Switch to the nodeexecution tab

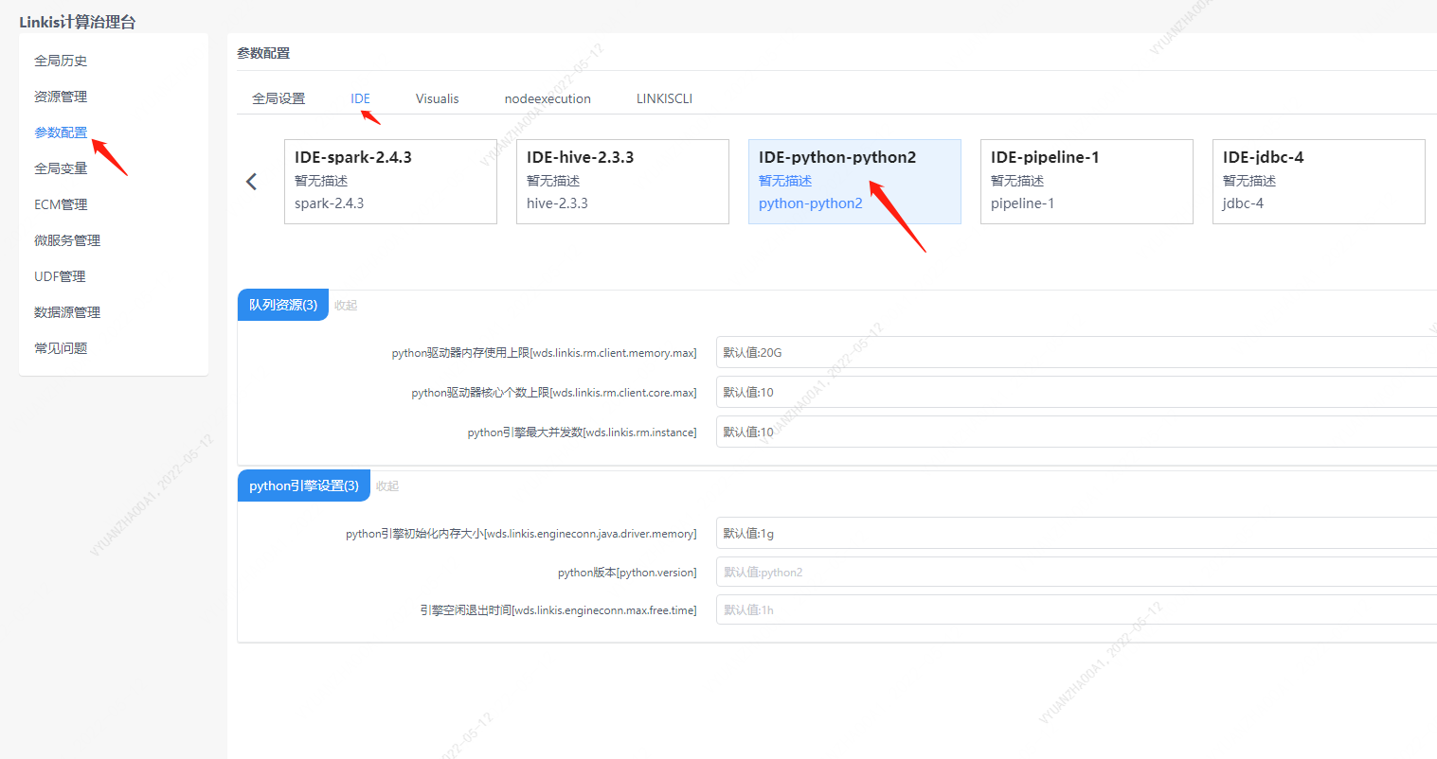(x=548, y=97)
